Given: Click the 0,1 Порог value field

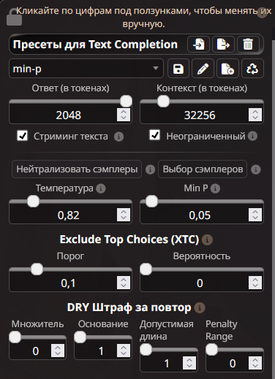Looking at the screenshot, I should coord(70,283).
